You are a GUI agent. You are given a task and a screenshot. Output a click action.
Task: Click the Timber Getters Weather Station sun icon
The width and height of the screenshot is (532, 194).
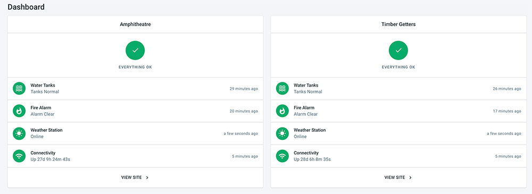click(282, 133)
